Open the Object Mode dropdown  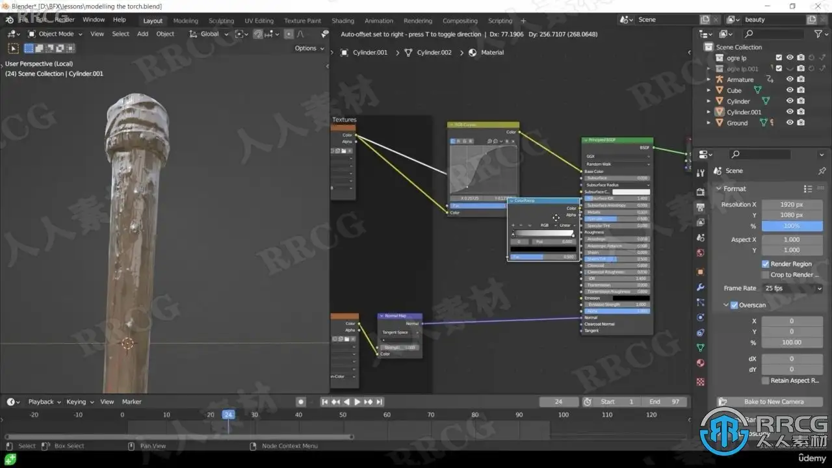[55, 34]
